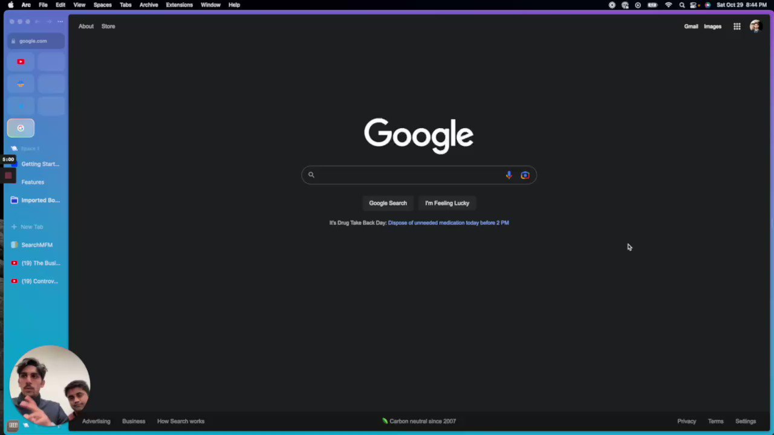The height and width of the screenshot is (435, 774).
Task: Open the Apple menu
Action: point(10,5)
